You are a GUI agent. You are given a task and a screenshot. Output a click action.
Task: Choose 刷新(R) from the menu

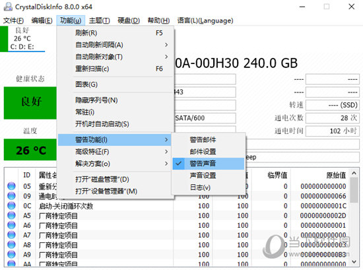115,33
